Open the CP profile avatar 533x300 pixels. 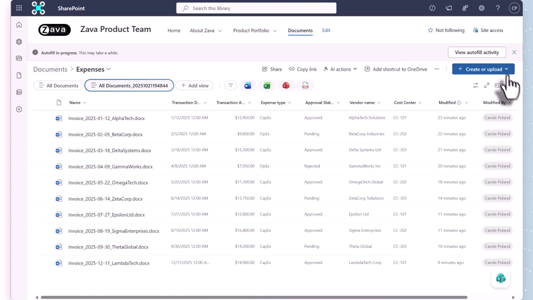point(514,8)
